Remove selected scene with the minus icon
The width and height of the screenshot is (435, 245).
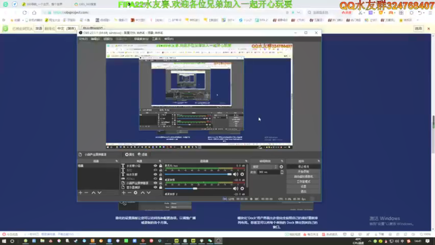coord(86,193)
